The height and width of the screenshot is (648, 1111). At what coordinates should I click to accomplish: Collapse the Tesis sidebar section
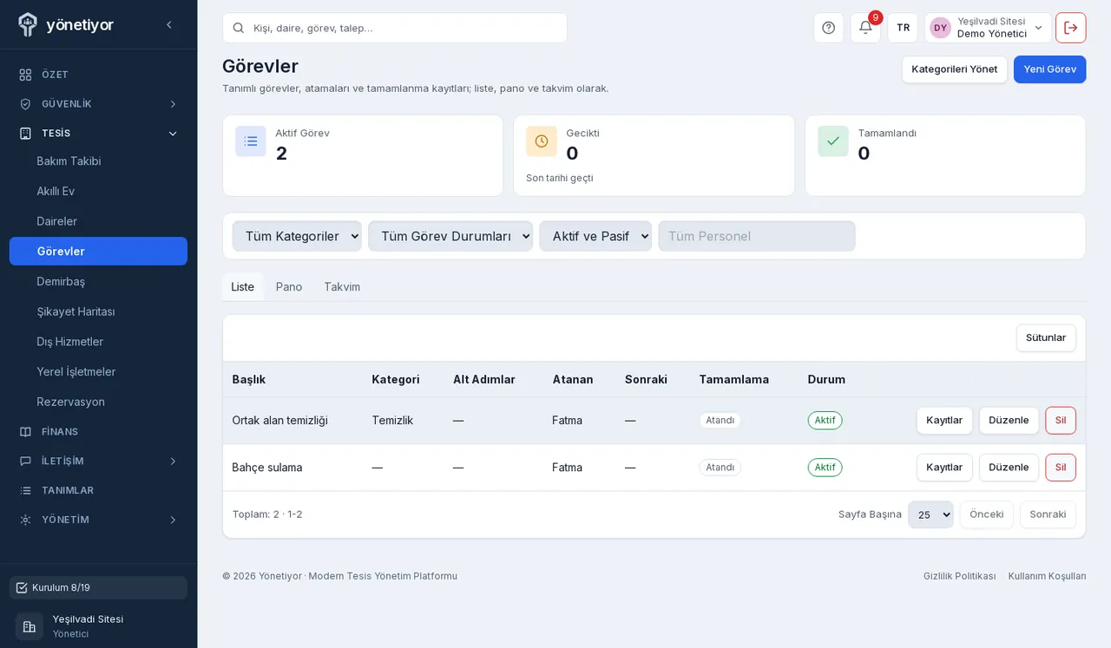click(98, 134)
